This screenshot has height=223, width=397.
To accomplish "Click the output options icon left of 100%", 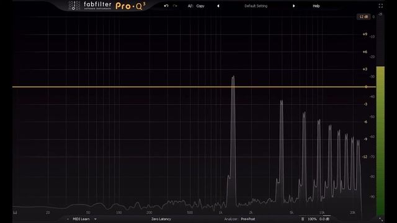I will pyautogui.click(x=303, y=219).
